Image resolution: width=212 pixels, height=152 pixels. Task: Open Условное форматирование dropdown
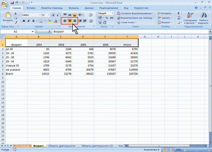coord(135,13)
